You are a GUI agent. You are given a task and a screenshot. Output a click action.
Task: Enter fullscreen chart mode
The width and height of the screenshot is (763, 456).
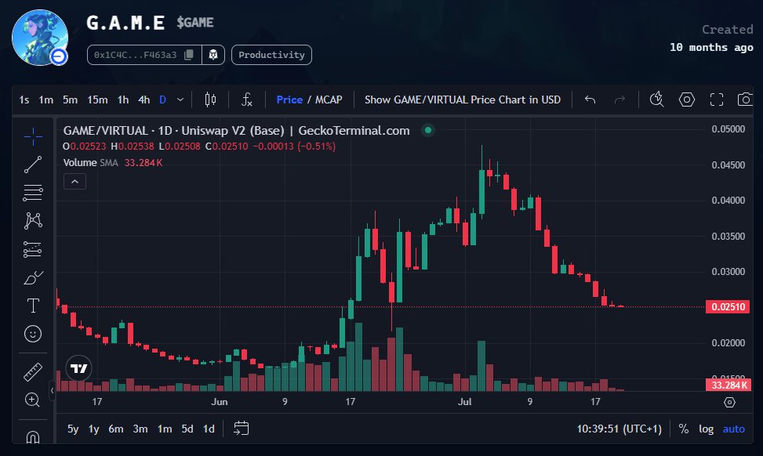coord(716,100)
